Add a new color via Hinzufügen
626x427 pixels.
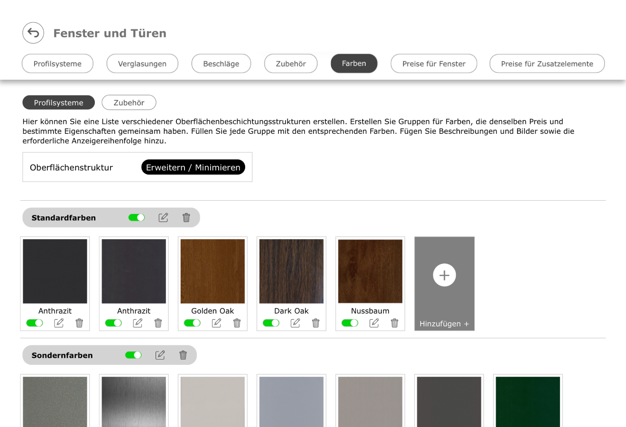pyautogui.click(x=444, y=283)
